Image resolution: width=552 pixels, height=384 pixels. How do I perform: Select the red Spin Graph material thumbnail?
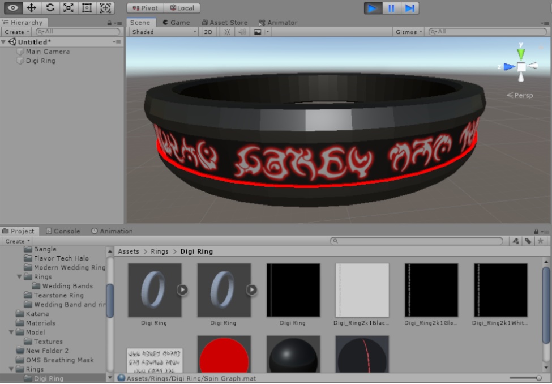224,354
